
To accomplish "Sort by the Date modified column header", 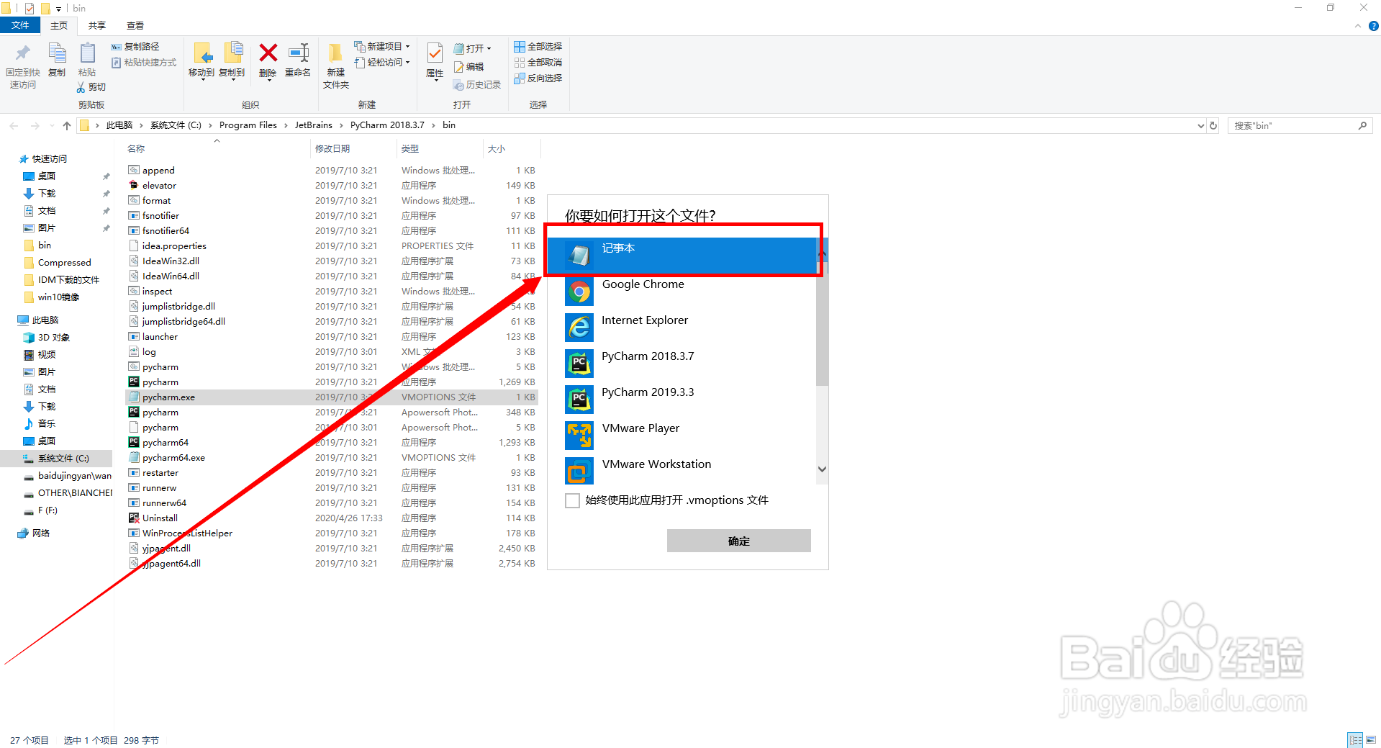I will [353, 149].
